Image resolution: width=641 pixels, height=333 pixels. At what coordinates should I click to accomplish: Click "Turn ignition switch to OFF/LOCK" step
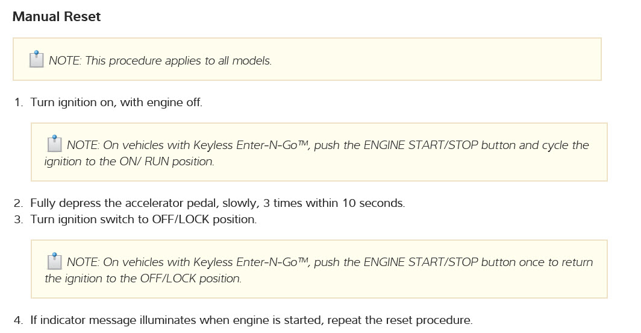pos(143,220)
